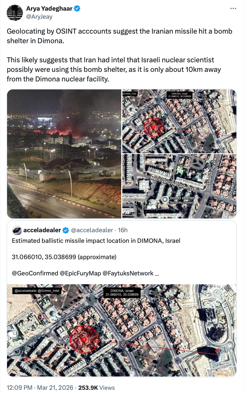245x394 pixels.
Task: Open the quoted tweet's large satellite image
Action: pos(122,326)
